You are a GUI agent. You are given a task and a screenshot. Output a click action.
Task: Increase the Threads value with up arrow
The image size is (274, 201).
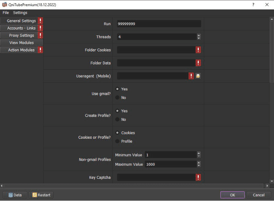(x=199, y=35)
